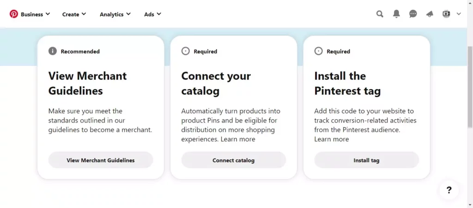Viewport: 473px width, 208px height.
Task: Click Required status circle on Install tag card
Action: click(x=319, y=51)
